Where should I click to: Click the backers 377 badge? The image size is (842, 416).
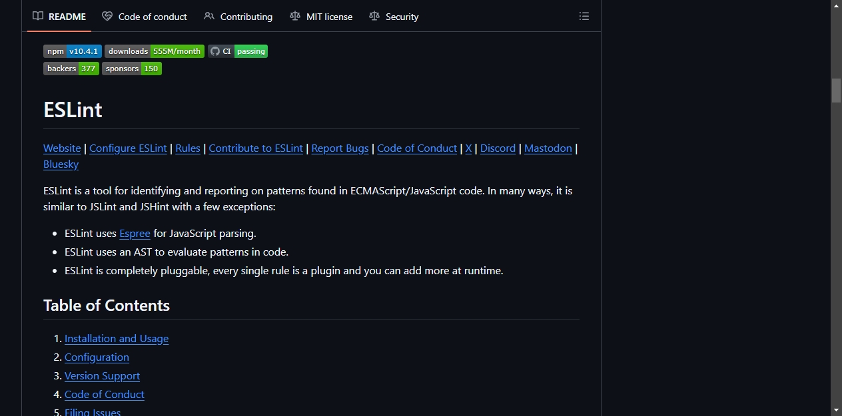pyautogui.click(x=71, y=69)
